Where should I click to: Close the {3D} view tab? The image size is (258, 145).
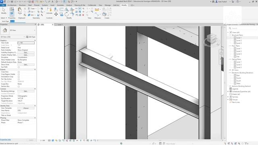point(53,25)
